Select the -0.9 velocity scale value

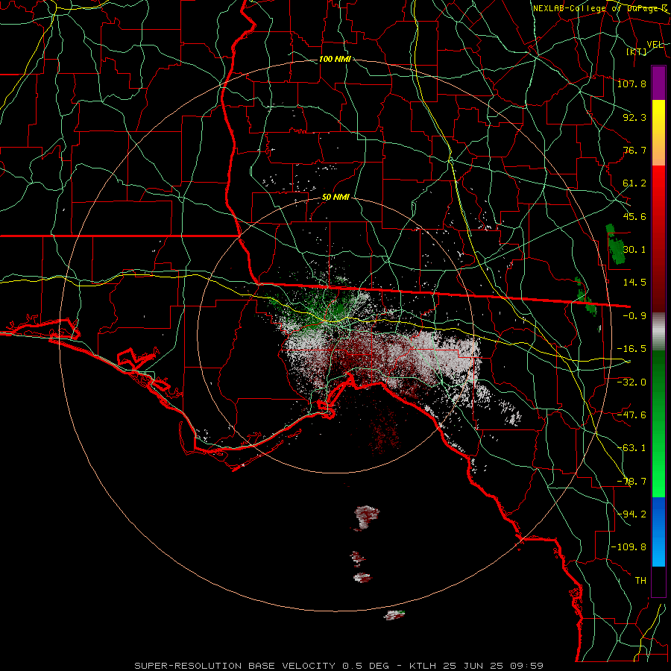point(634,315)
